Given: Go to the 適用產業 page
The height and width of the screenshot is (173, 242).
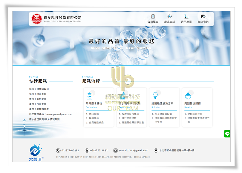Looking at the screenshot, I should 186,19.
